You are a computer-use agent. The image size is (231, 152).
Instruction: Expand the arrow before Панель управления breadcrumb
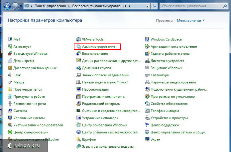31,6
